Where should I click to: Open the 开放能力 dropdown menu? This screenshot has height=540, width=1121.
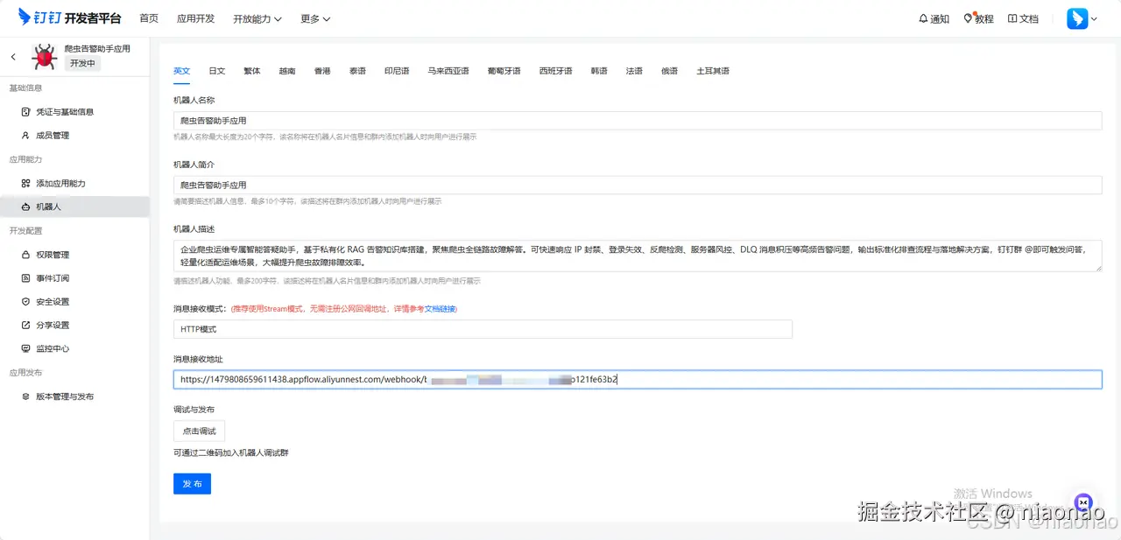(256, 18)
